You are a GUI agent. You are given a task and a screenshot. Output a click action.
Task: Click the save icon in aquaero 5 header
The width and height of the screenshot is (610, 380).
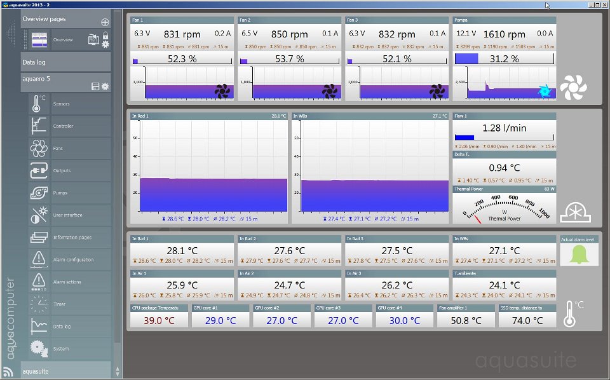tap(95, 86)
